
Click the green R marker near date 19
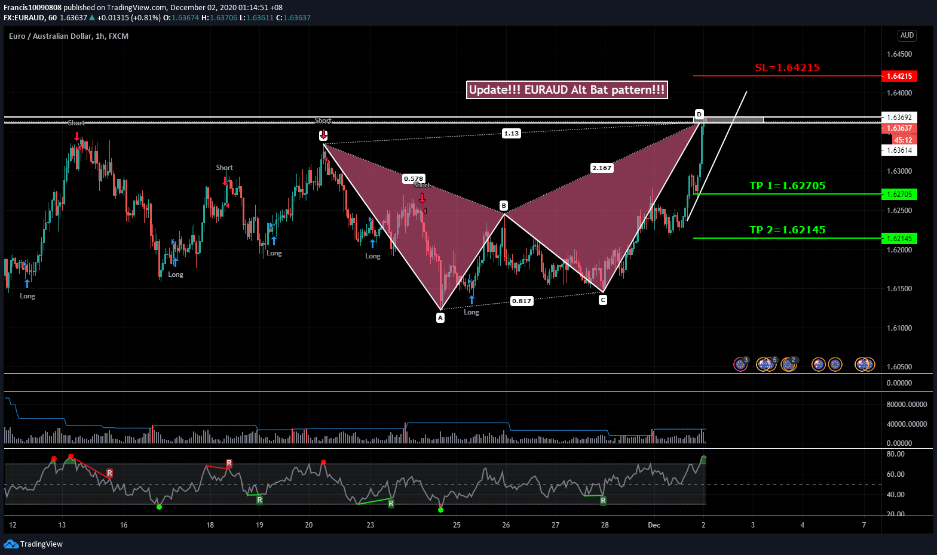click(x=259, y=500)
